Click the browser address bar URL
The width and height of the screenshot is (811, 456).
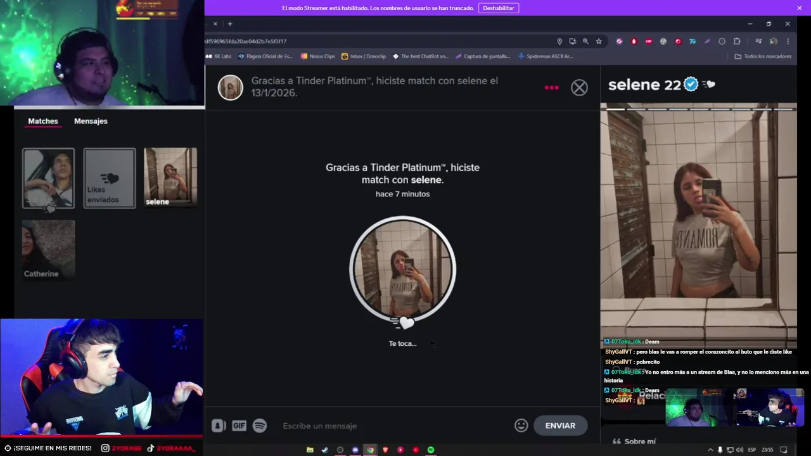coord(246,41)
